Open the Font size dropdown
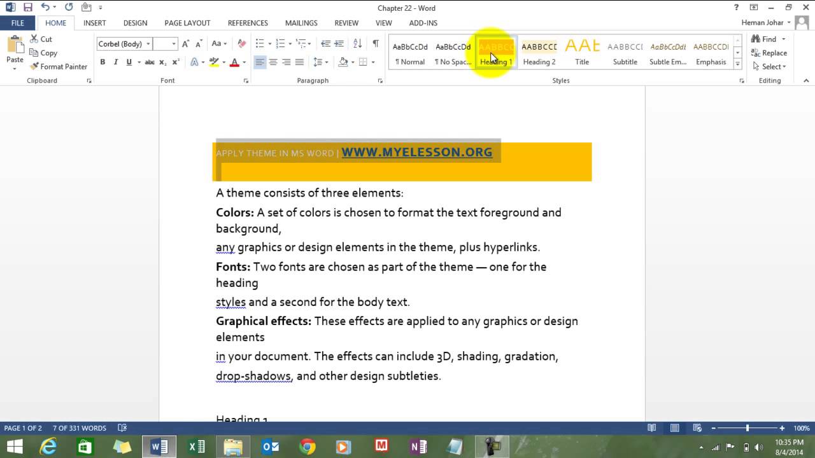Viewport: 815px width, 458px height. pyautogui.click(x=174, y=44)
